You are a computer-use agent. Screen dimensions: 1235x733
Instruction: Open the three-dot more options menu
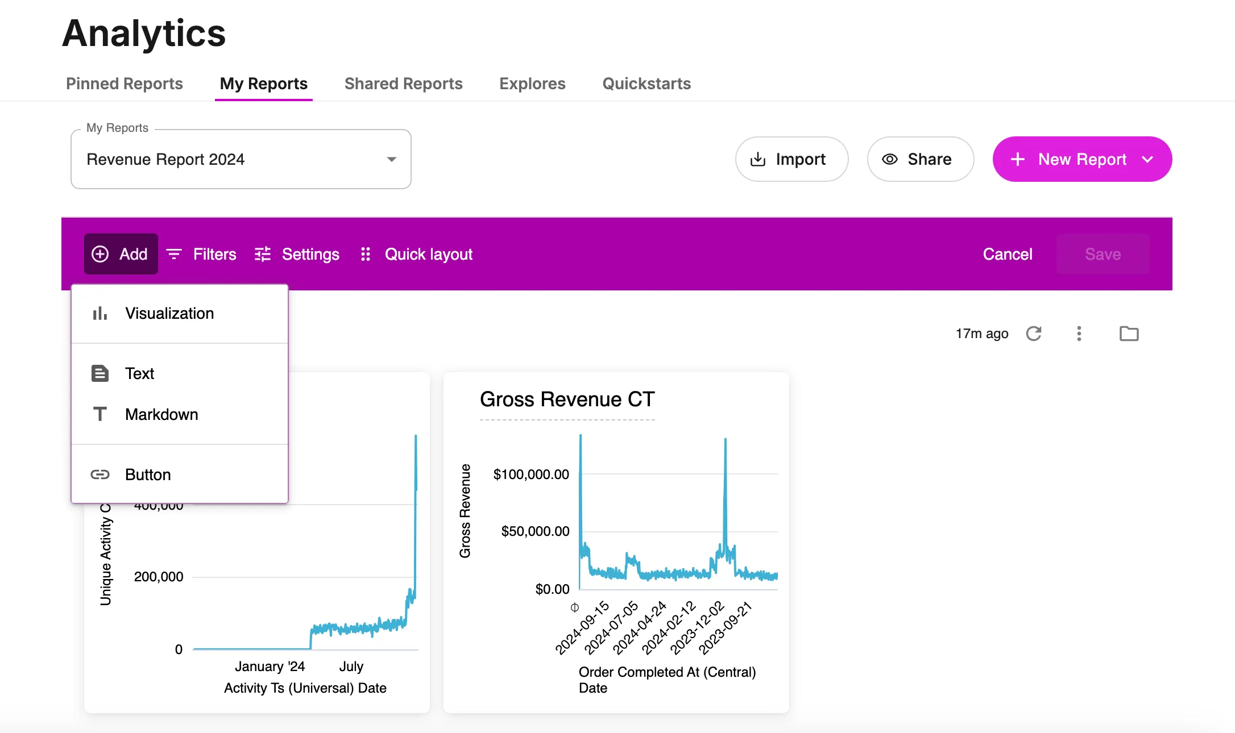pos(1079,334)
